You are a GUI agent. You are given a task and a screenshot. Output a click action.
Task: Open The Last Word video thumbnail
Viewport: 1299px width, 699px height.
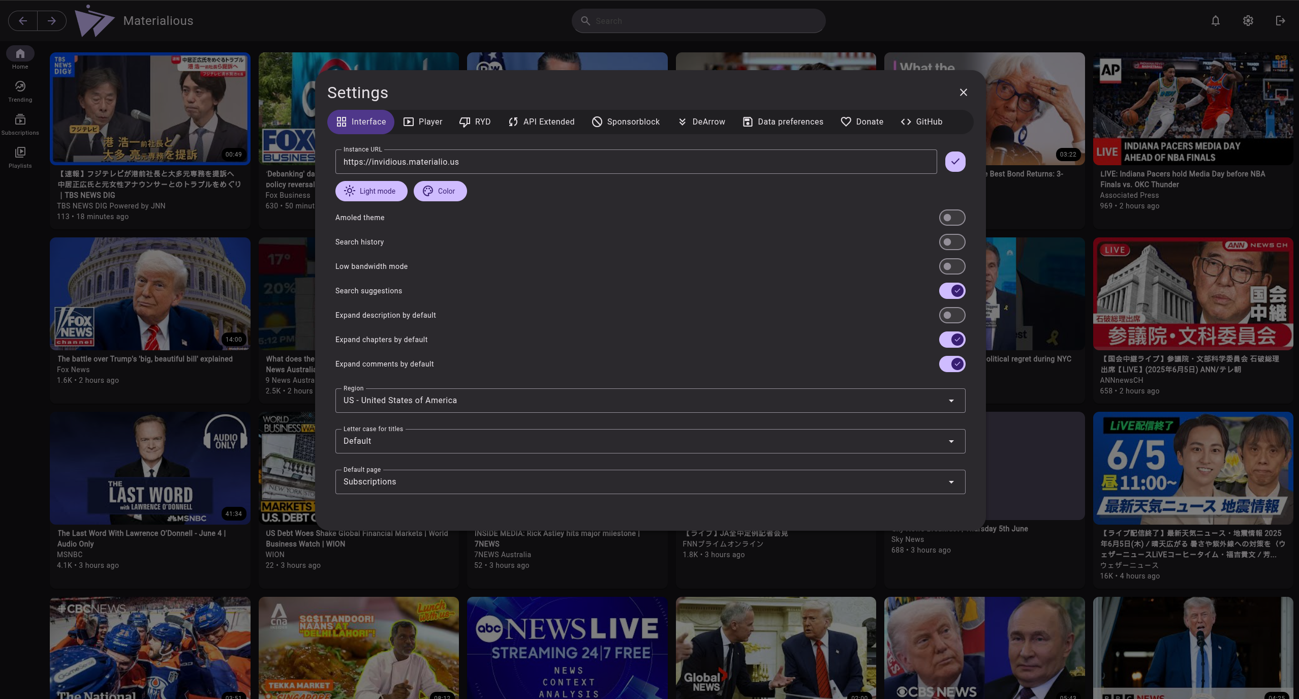point(150,468)
